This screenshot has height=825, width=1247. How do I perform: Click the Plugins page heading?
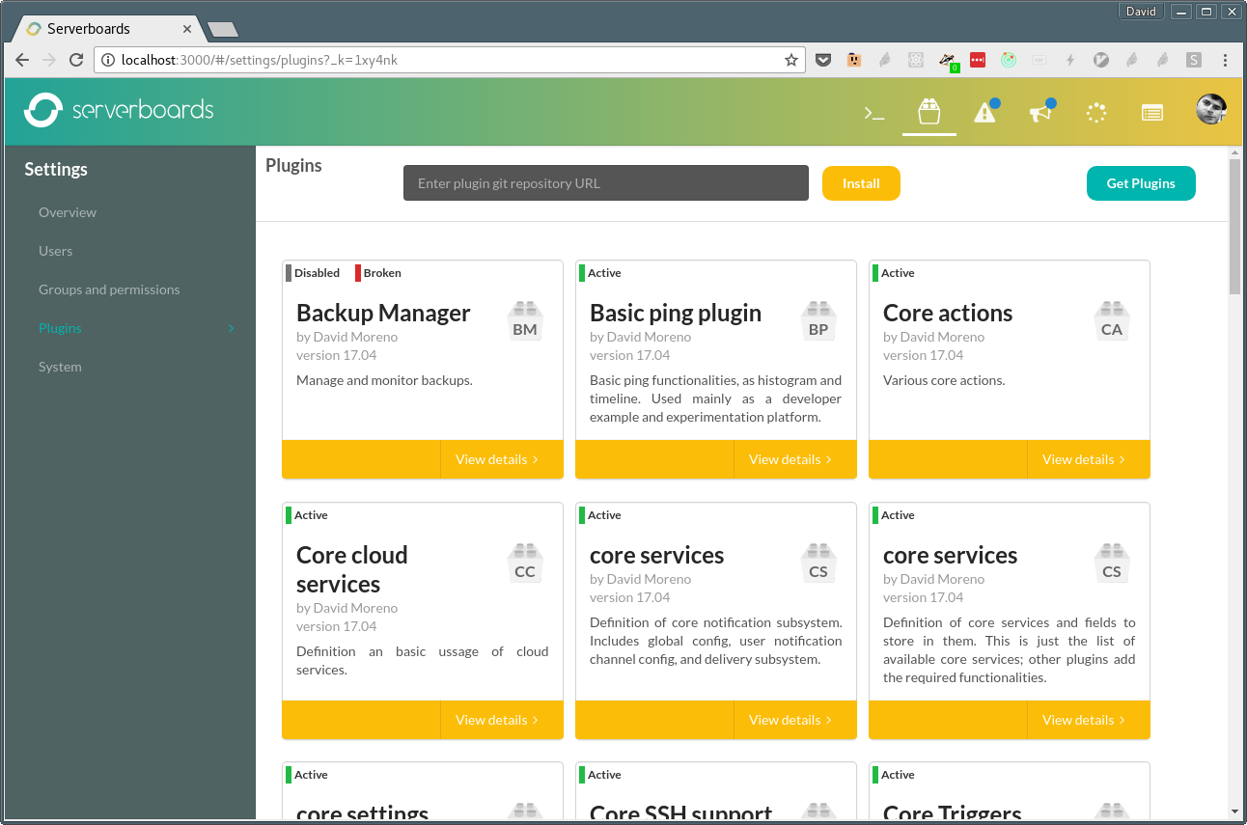click(x=293, y=165)
